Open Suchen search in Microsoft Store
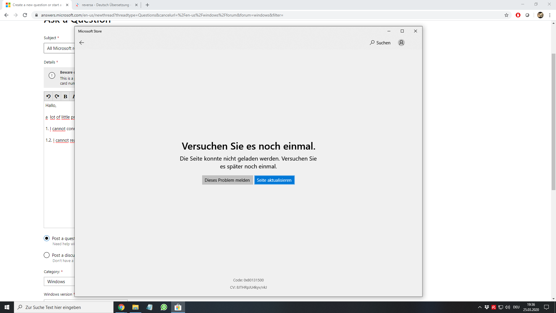 click(380, 43)
